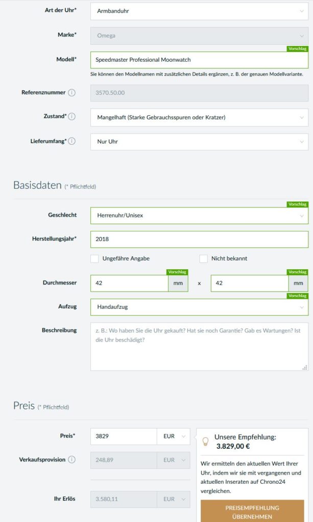The width and height of the screenshot is (313, 522).
Task: Click the Verkaufsprovision info icon
Action: 71,459
